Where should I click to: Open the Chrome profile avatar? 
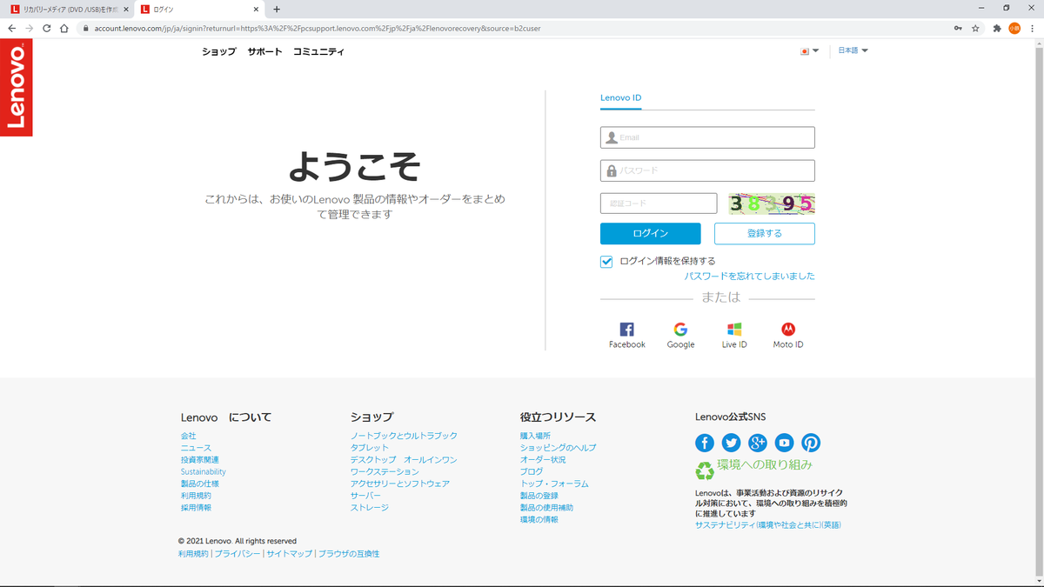tap(1014, 28)
